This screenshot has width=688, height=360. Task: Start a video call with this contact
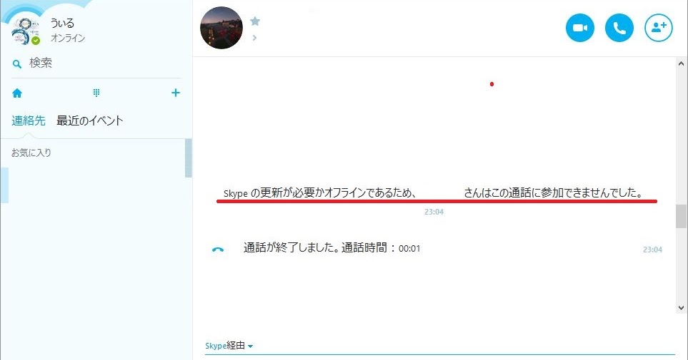(579, 28)
